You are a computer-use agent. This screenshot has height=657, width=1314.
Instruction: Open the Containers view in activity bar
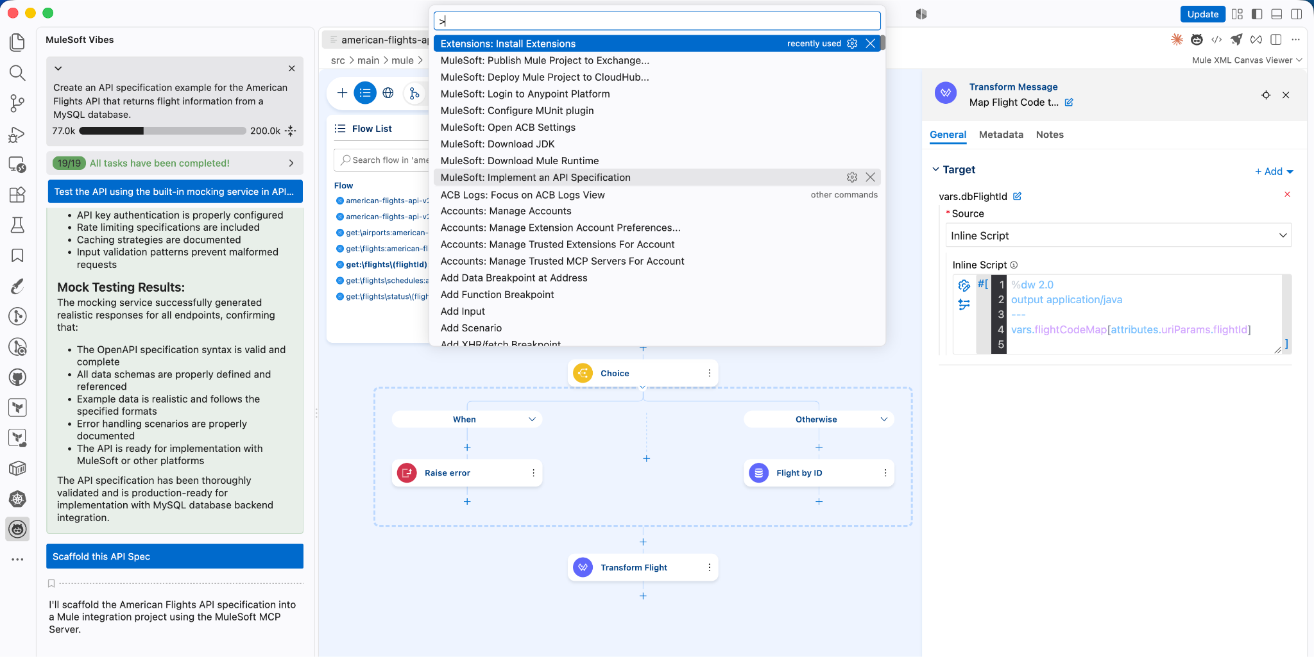click(17, 469)
